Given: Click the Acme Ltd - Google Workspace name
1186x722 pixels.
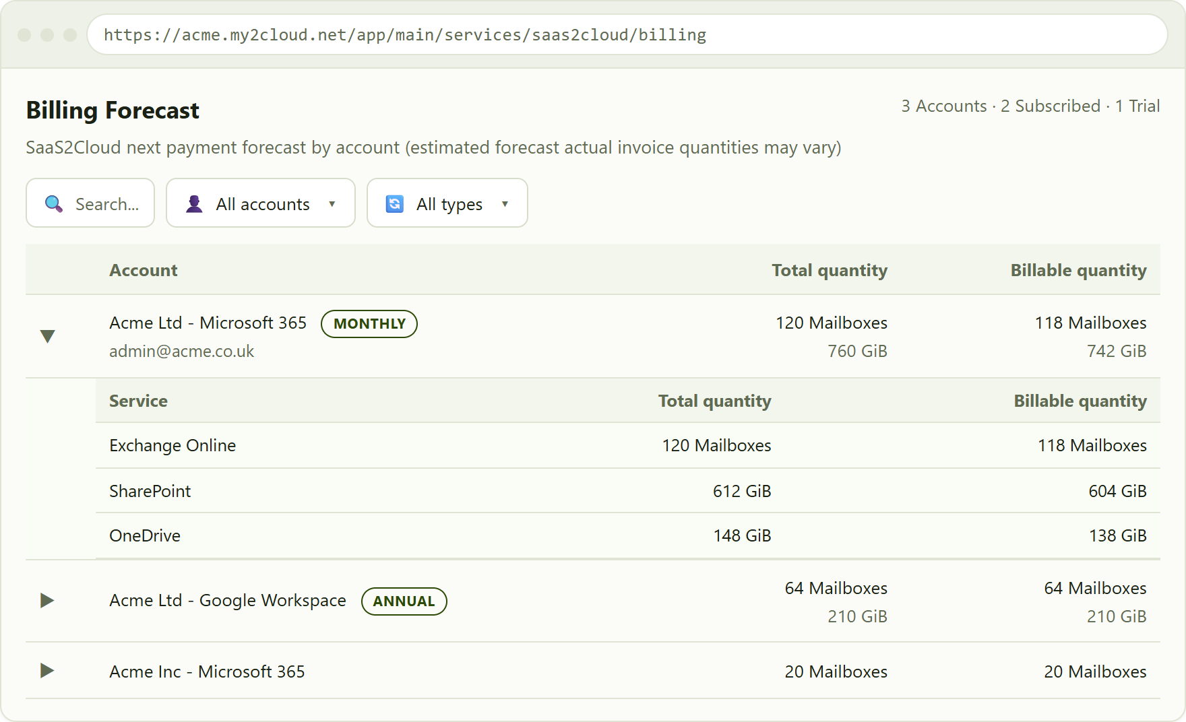Looking at the screenshot, I should pyautogui.click(x=228, y=600).
